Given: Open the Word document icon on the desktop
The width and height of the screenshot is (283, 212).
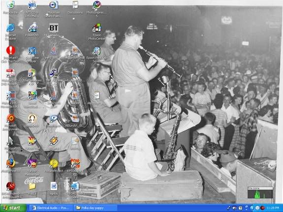Looking at the screenshot, I should coord(54,186).
